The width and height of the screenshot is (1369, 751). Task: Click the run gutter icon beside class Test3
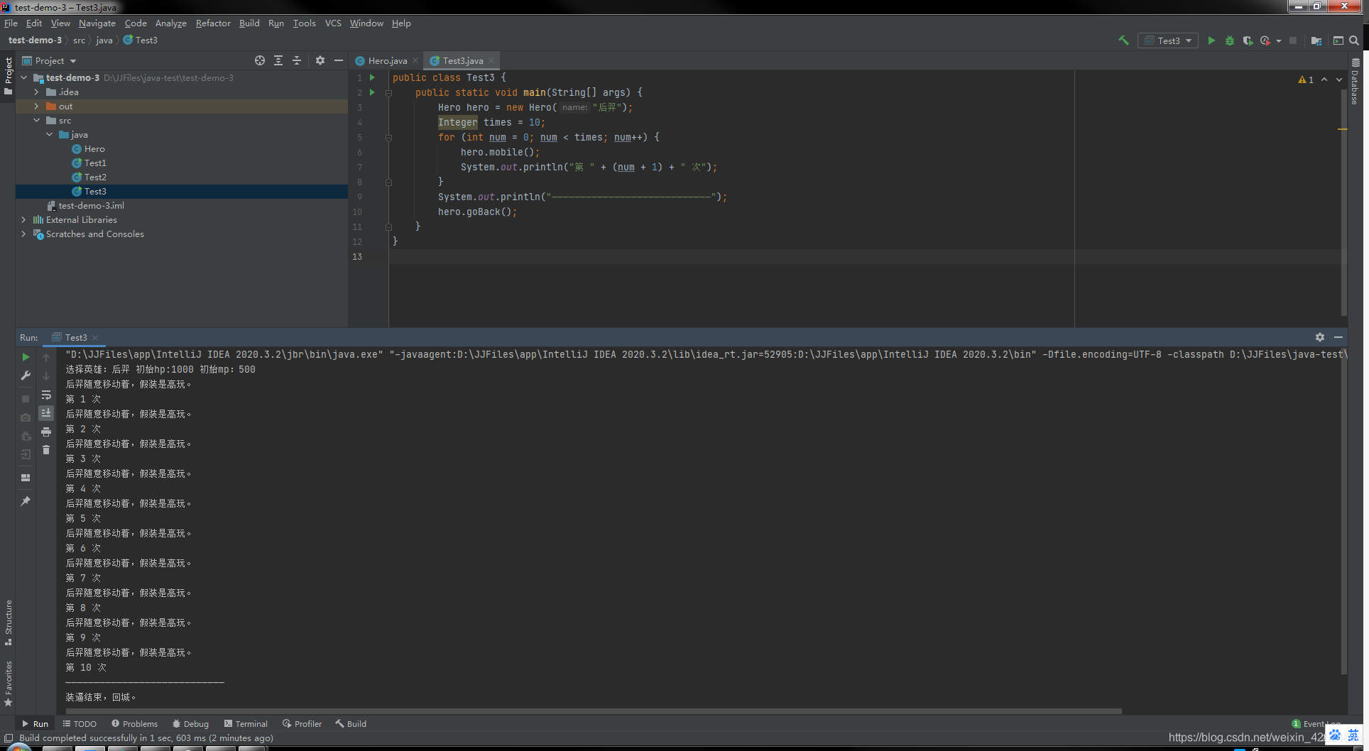(372, 77)
